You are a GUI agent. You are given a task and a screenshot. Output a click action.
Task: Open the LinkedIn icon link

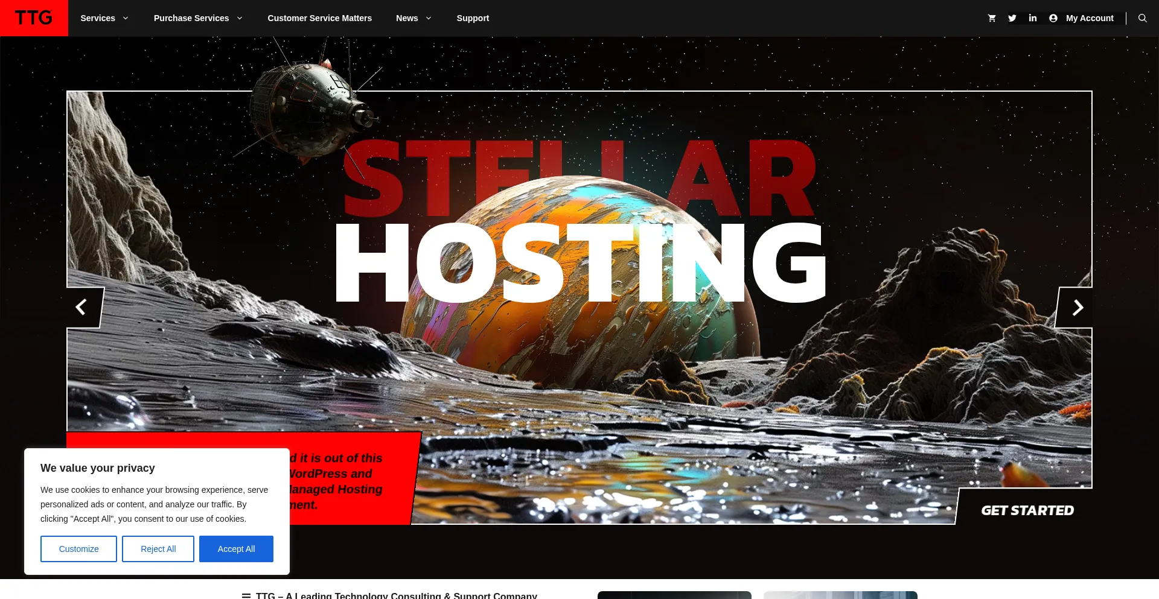click(1033, 18)
